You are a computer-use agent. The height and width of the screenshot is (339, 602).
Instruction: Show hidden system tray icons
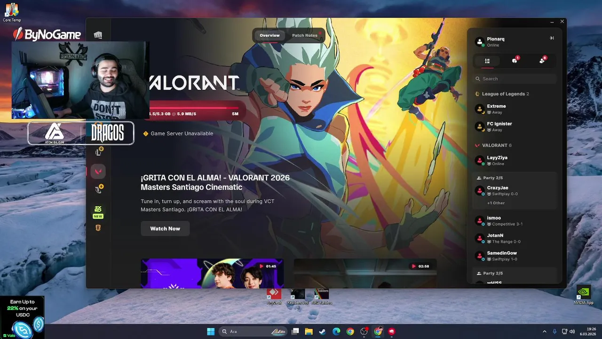(x=545, y=331)
